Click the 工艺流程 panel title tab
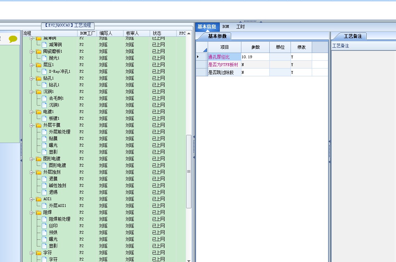The width and height of the screenshot is (396, 262). coord(68,25)
